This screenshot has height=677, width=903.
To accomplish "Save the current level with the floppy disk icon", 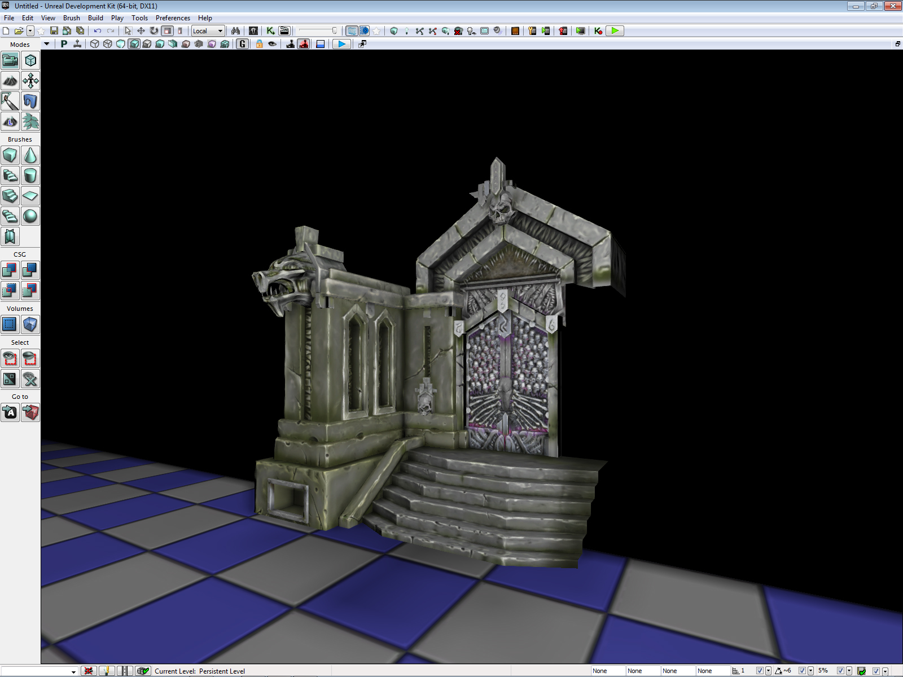I will click(54, 31).
